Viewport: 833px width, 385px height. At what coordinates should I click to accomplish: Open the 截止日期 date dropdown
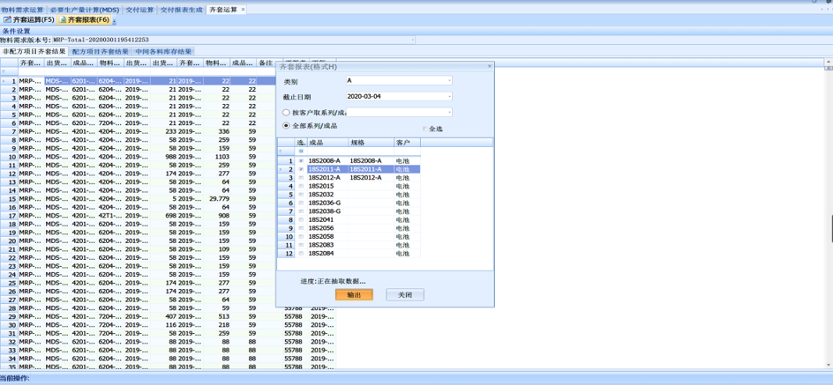tap(449, 96)
